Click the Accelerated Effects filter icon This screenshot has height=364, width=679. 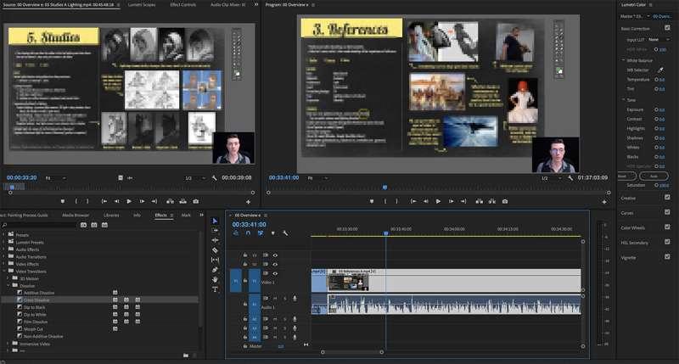point(83,225)
